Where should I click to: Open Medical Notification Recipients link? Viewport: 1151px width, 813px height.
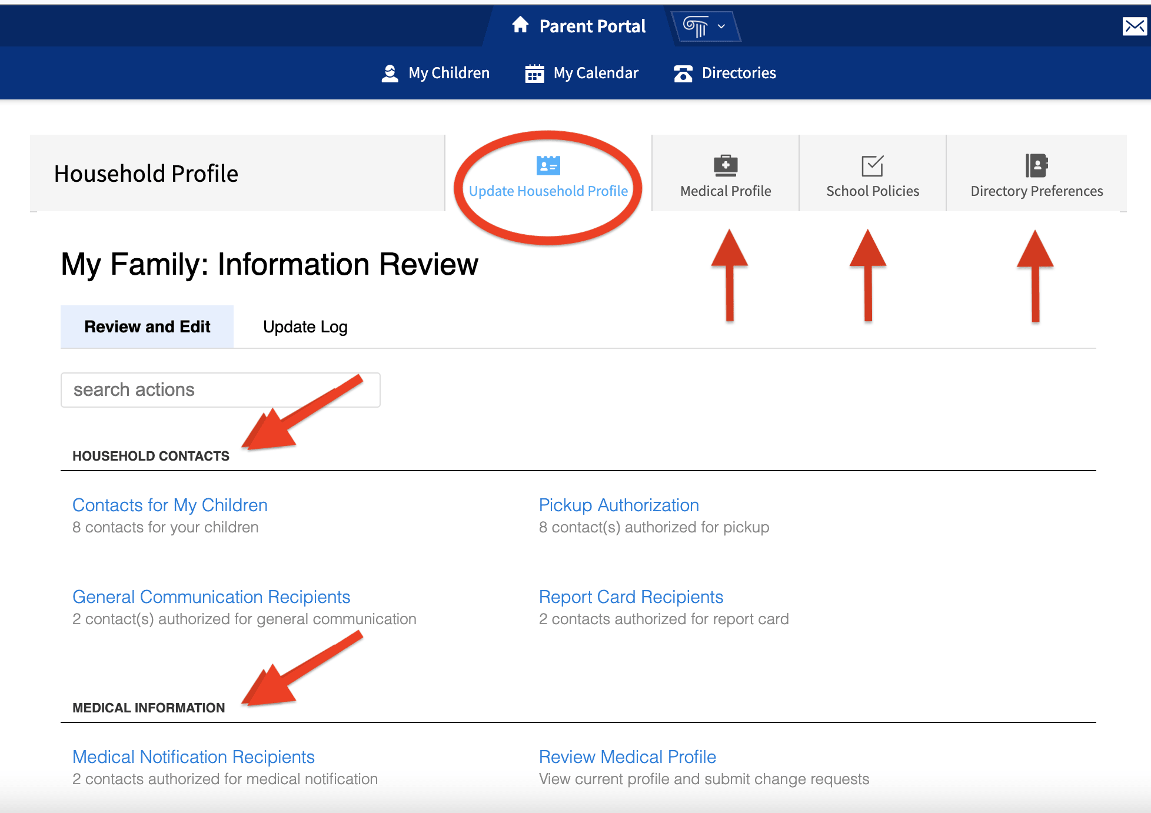coord(193,757)
